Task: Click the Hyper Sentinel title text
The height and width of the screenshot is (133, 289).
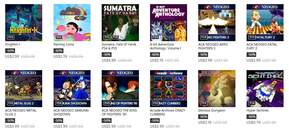Action: point(257,110)
